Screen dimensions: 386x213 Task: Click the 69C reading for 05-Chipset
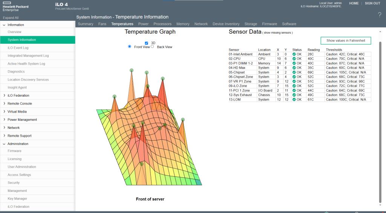(x=311, y=73)
